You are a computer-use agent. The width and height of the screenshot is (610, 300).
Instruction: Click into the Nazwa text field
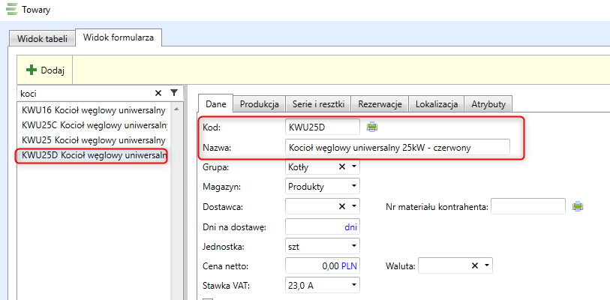tap(397, 147)
